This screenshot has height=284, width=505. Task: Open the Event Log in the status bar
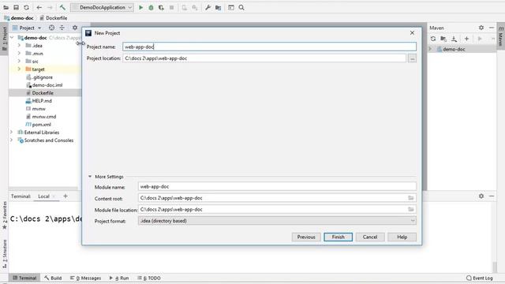click(480, 278)
